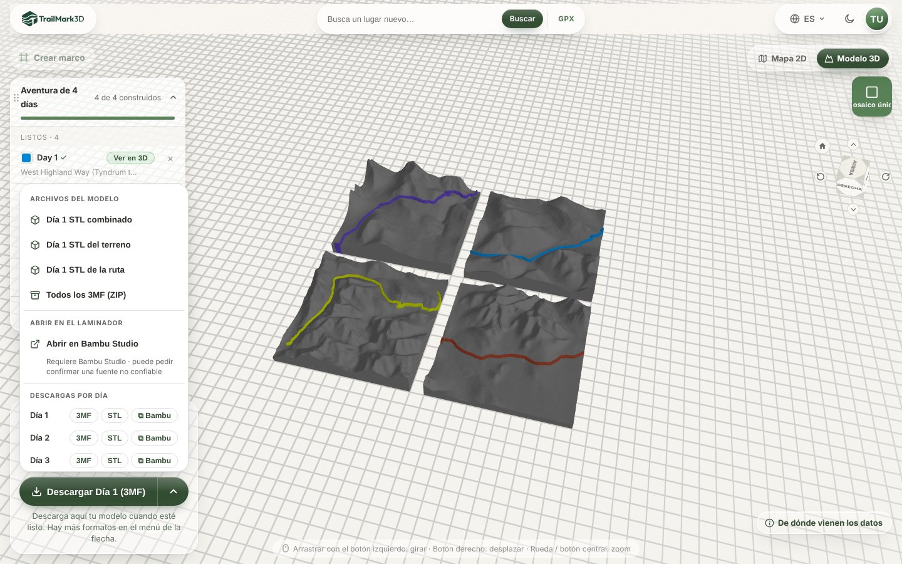
Task: Click the Buscar search button
Action: tap(522, 19)
